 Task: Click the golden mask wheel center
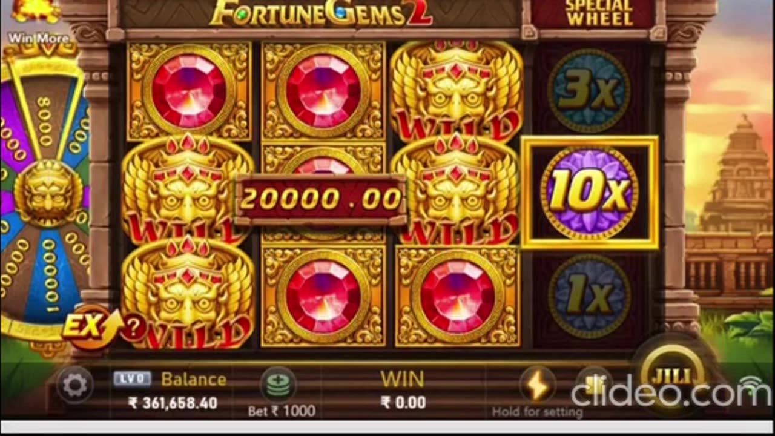click(x=48, y=193)
